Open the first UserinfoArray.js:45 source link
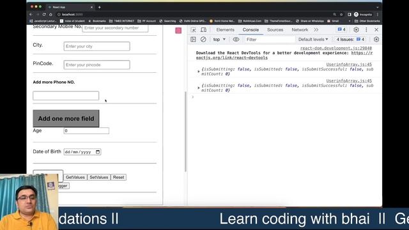 pos(349,65)
